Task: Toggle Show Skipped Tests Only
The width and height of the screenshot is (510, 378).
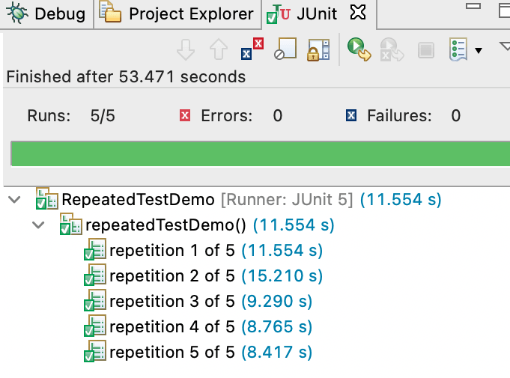Action: point(285,49)
